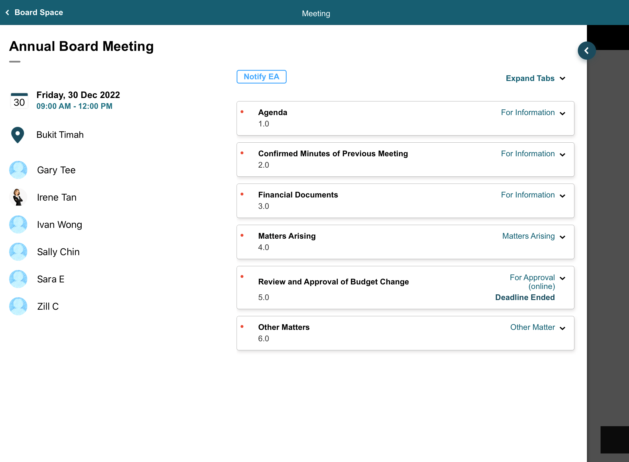629x462 pixels.
Task: Click the Deadline Ended label
Action: (525, 297)
